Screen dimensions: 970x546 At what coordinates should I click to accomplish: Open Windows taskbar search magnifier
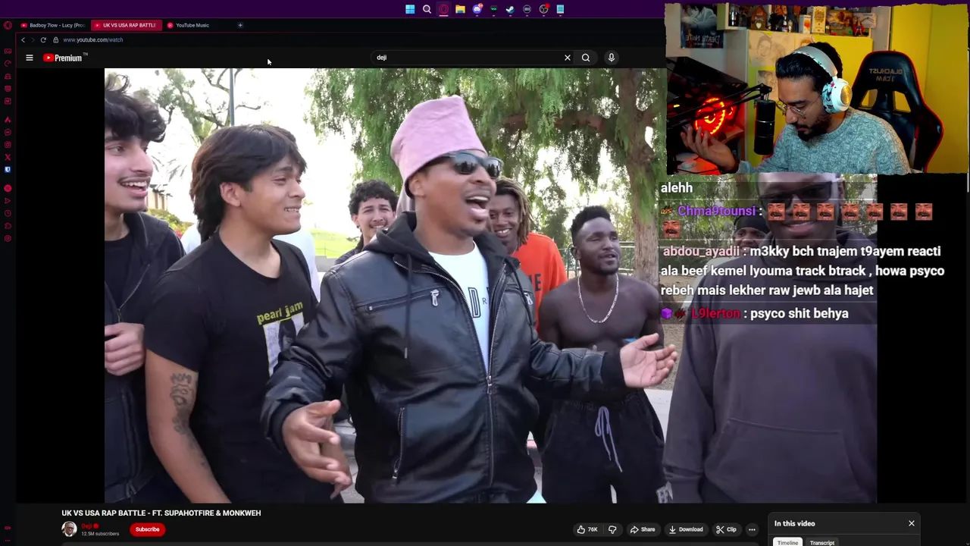pyautogui.click(x=427, y=9)
